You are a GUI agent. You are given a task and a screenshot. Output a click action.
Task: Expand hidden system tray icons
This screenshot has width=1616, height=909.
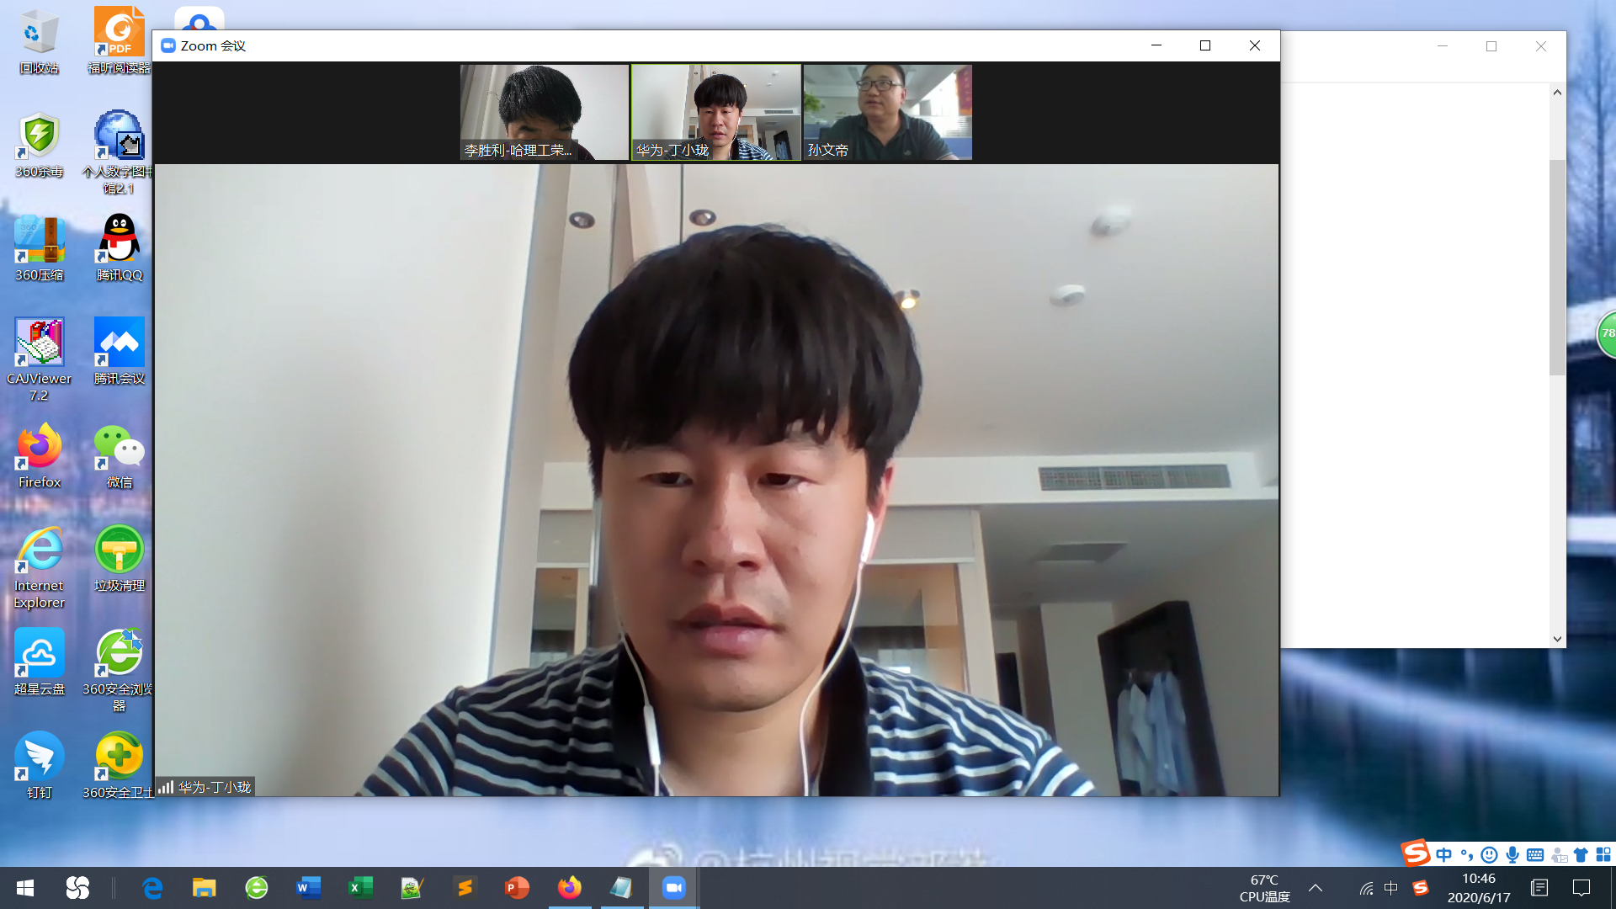click(x=1316, y=888)
